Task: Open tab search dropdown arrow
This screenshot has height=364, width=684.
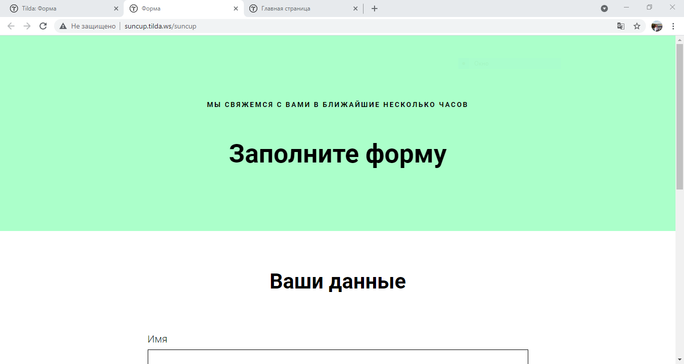Action: [604, 8]
